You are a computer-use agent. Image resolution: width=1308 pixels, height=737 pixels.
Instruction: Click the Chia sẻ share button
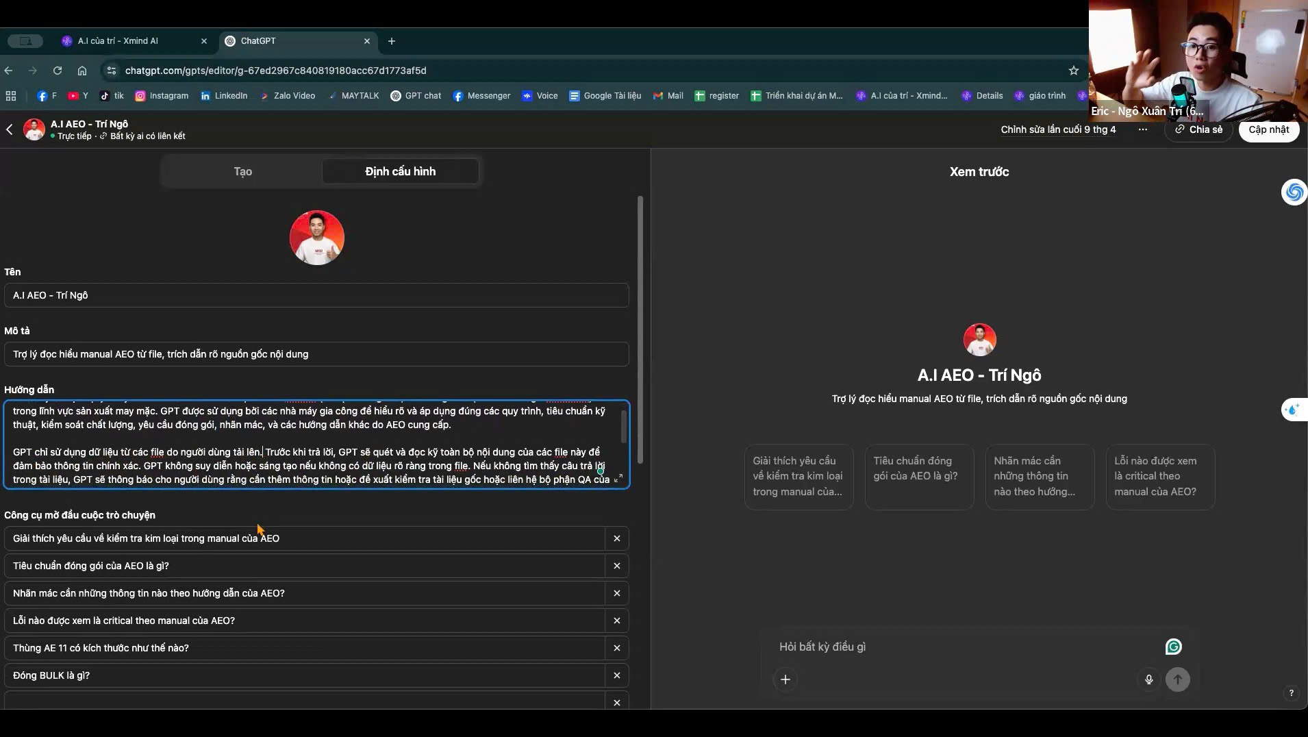(x=1198, y=129)
